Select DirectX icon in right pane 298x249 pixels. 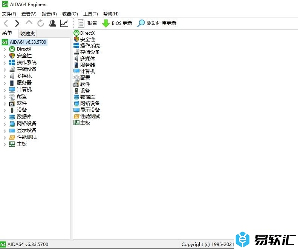point(76,33)
